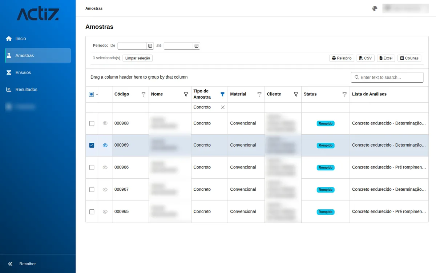View sample 000968 details eye icon
This screenshot has height=273, width=436.
click(105, 123)
